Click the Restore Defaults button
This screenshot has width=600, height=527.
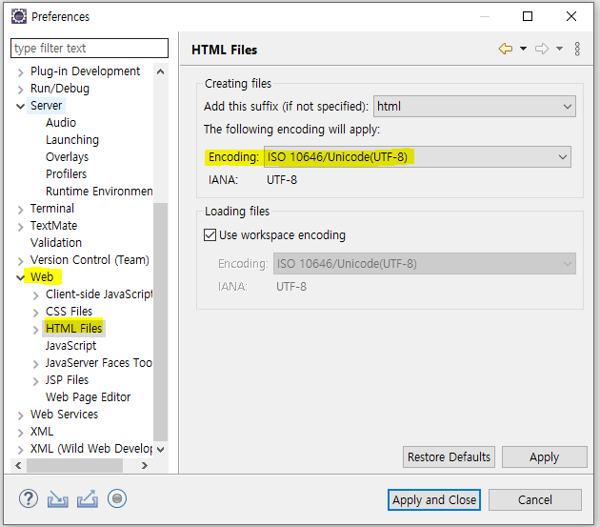449,456
